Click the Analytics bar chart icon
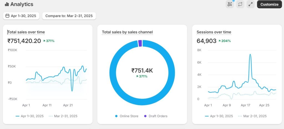This screenshot has height=129, width=284. pyautogui.click(x=7, y=4)
